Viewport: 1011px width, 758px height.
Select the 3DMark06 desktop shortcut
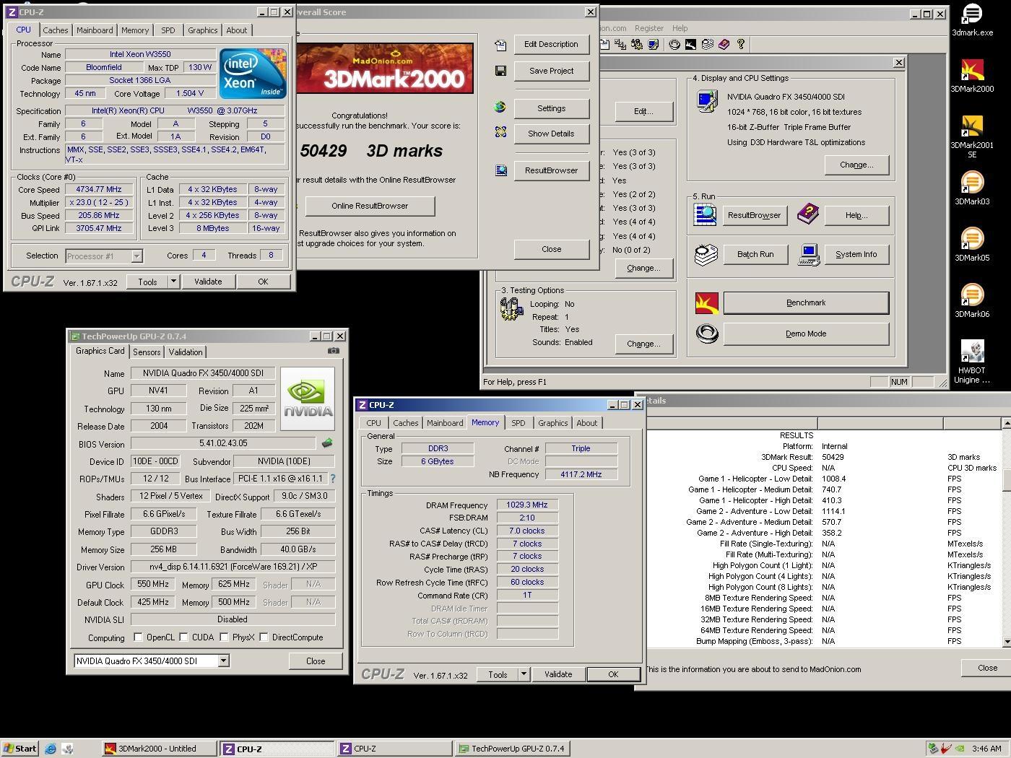coord(971,300)
